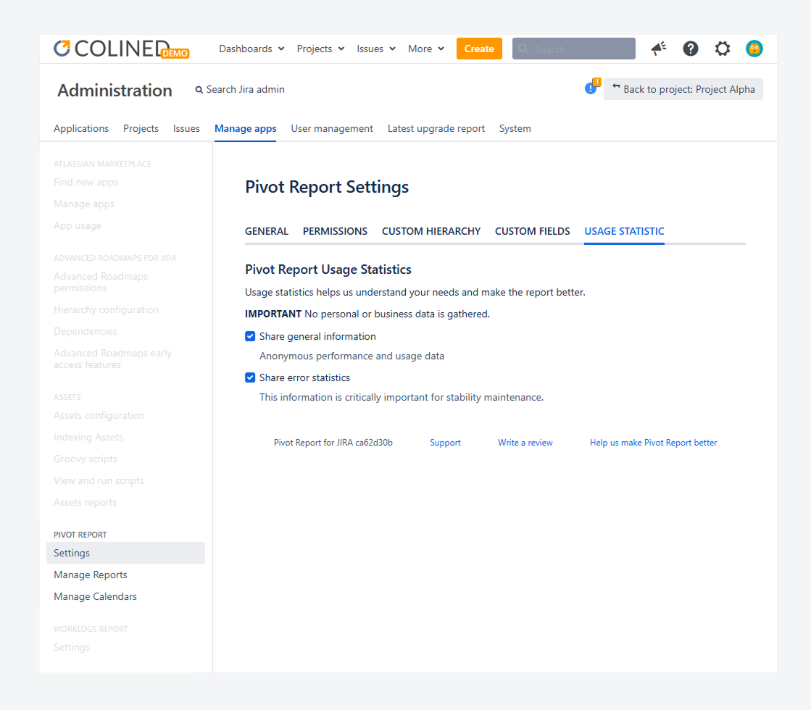The image size is (811, 710).
Task: Open Manage apps sidebar link
Action: coord(84,204)
